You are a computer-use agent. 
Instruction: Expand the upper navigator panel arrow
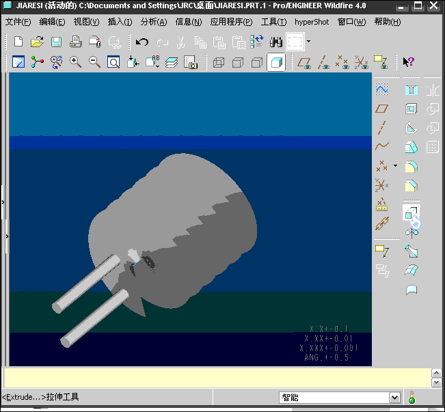(x=3, y=202)
